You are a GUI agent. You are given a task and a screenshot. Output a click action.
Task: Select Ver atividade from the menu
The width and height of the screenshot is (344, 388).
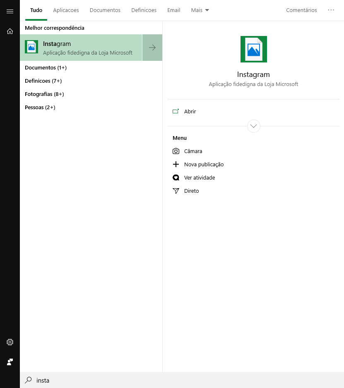click(200, 178)
